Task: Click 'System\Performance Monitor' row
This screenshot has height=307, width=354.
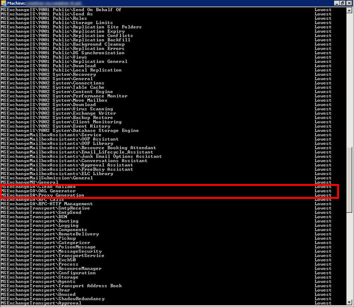Action: (x=166, y=96)
